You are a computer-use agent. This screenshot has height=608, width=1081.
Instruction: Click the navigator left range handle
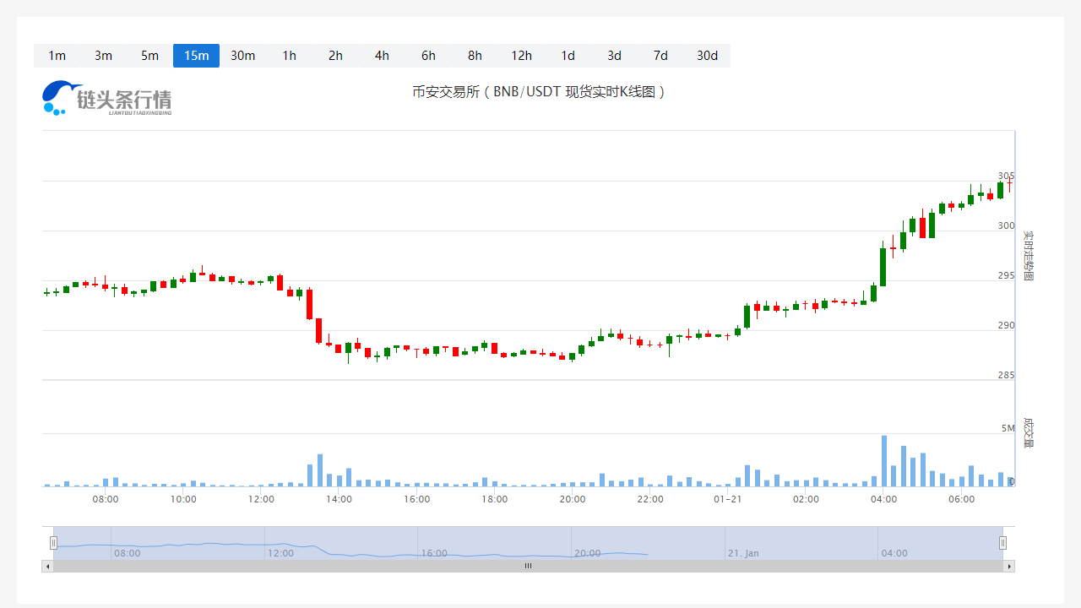click(53, 543)
